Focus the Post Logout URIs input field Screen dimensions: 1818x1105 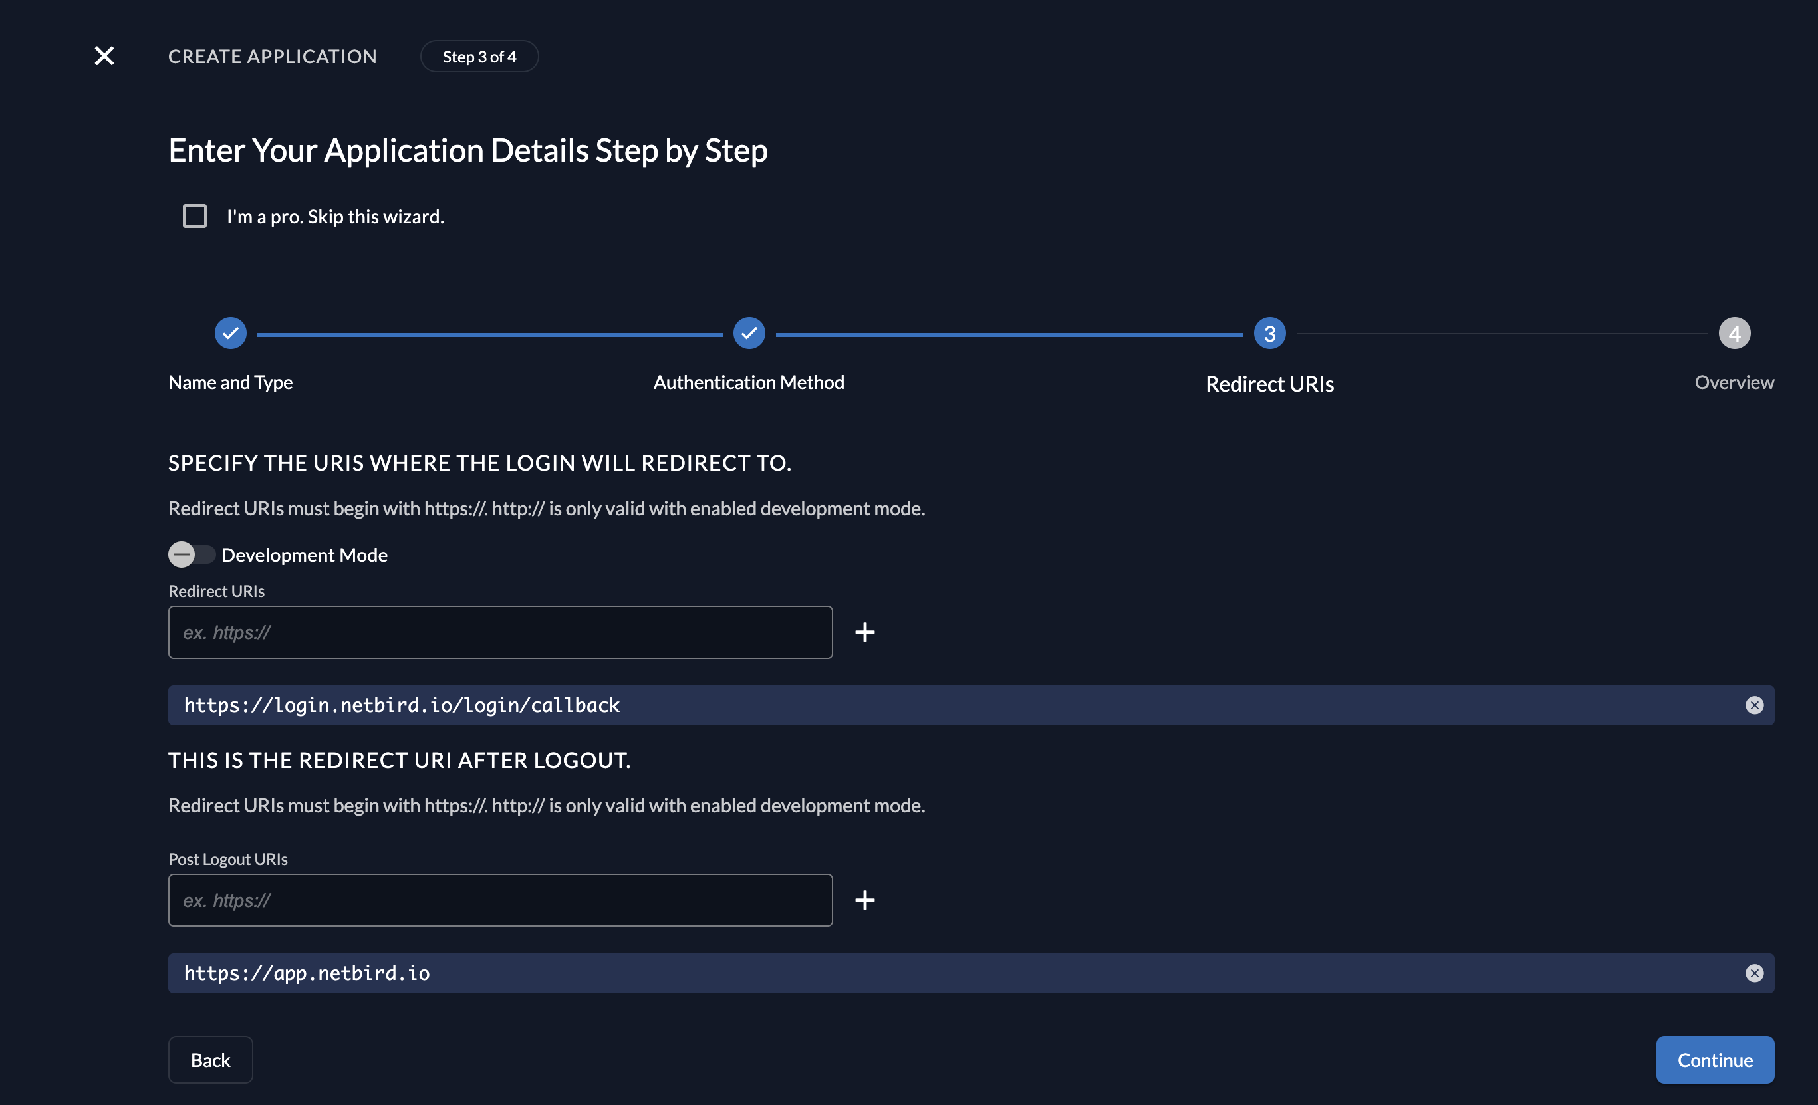(500, 900)
